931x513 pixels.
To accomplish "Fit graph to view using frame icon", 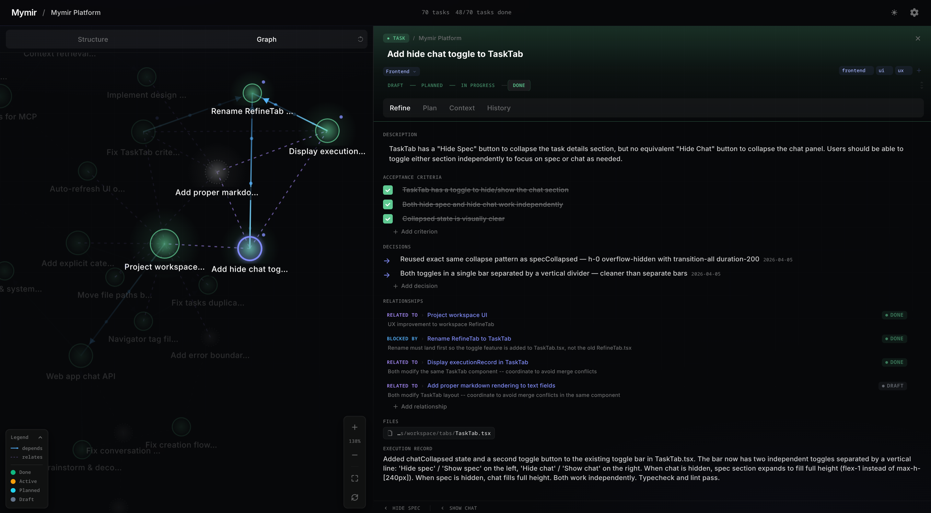I will coord(355,478).
